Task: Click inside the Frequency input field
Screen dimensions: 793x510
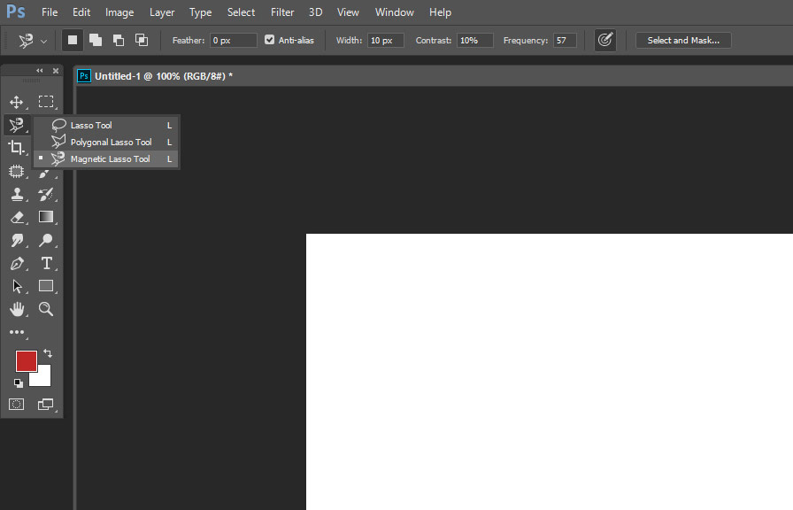Action: (x=565, y=40)
